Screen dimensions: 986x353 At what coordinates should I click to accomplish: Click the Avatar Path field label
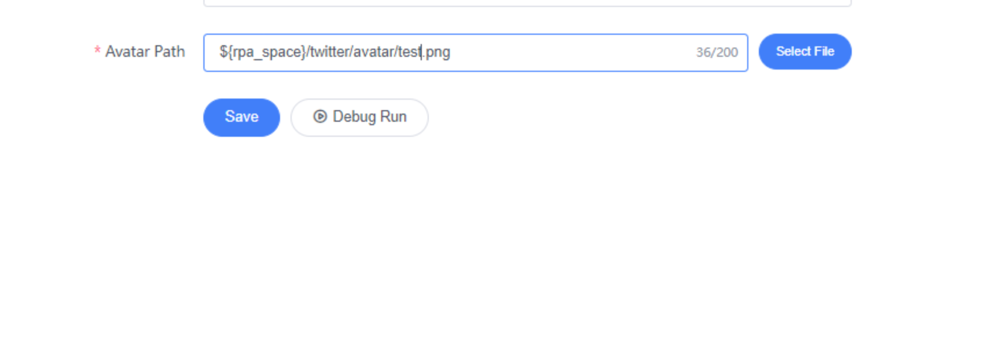(145, 52)
